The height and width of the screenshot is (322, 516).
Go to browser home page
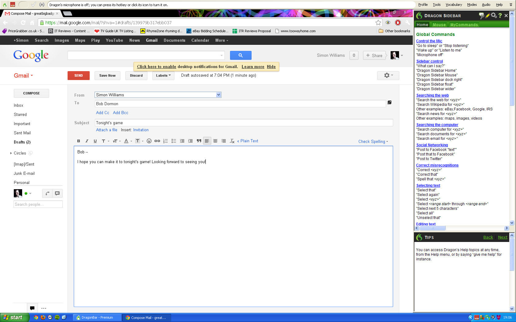point(32,22)
